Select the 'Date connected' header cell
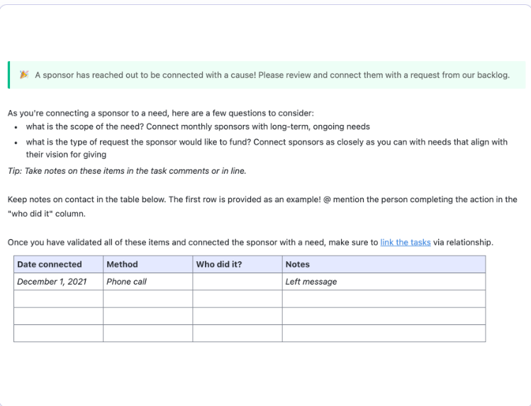 point(59,264)
